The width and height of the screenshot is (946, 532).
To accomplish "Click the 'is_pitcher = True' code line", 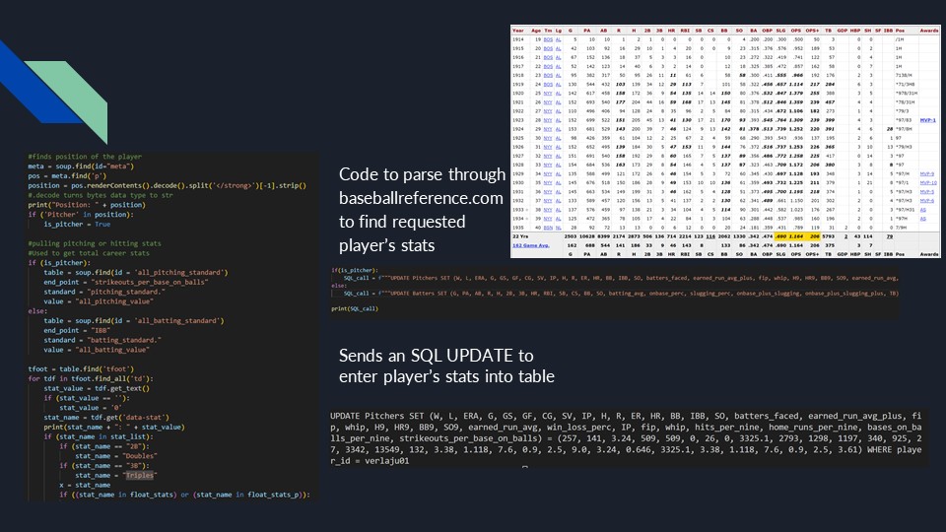I will 77,224.
